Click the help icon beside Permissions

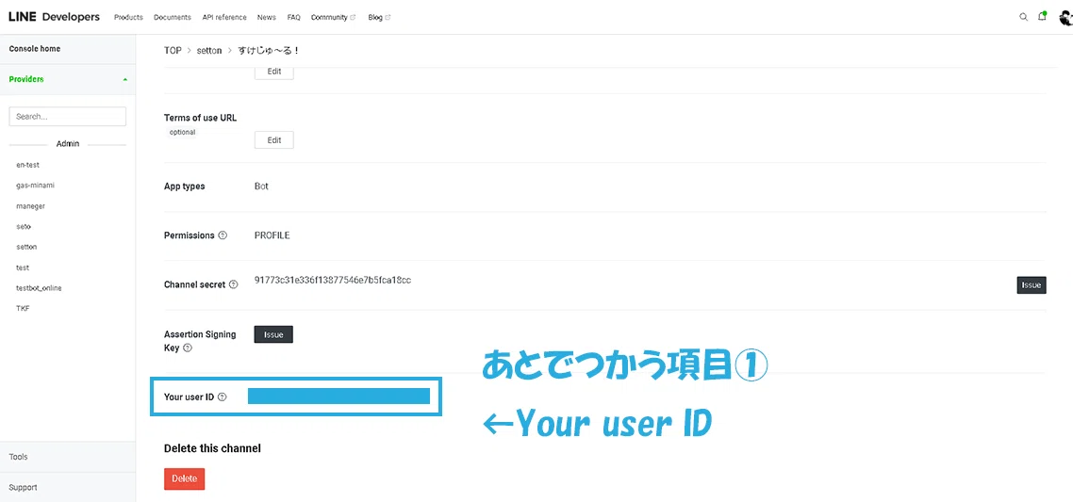click(223, 235)
